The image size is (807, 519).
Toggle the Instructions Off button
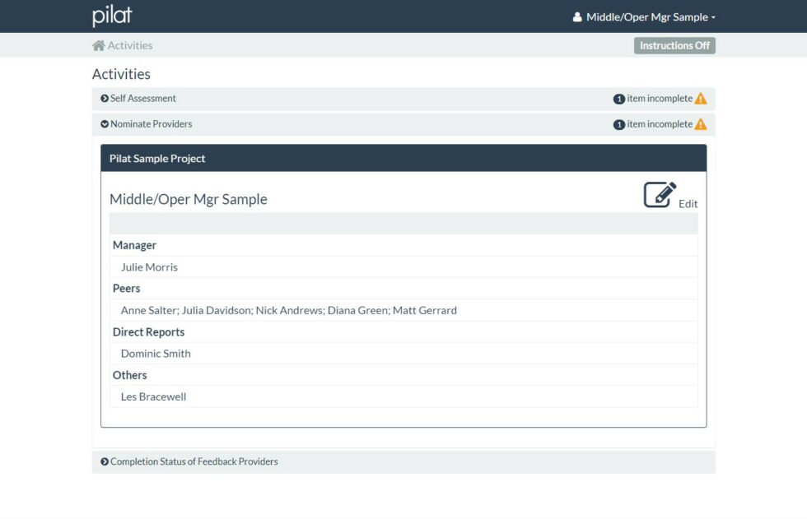(x=674, y=46)
